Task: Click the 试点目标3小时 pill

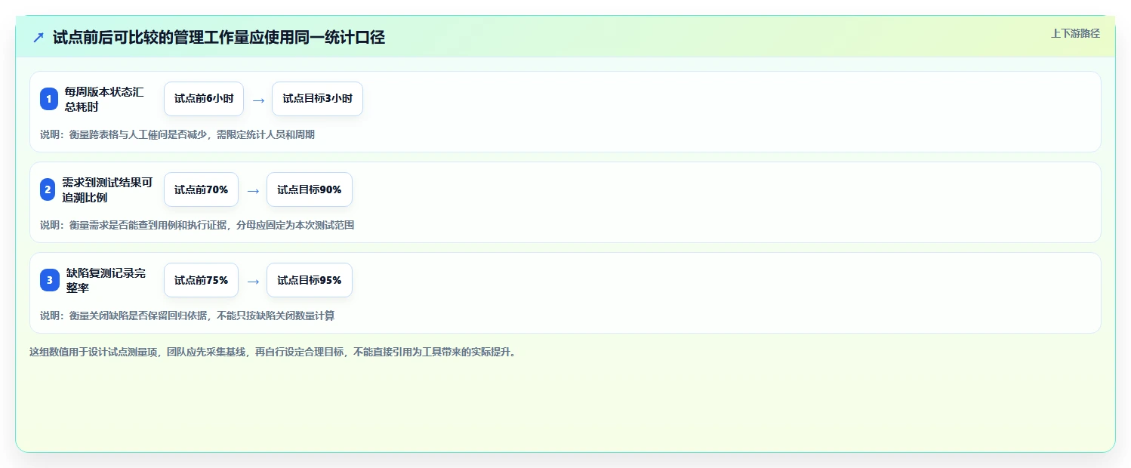Action: click(x=317, y=99)
